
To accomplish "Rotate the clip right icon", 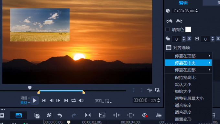I will [x=179, y=21].
